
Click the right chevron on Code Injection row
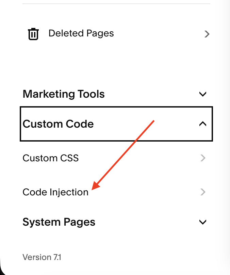[x=203, y=192]
